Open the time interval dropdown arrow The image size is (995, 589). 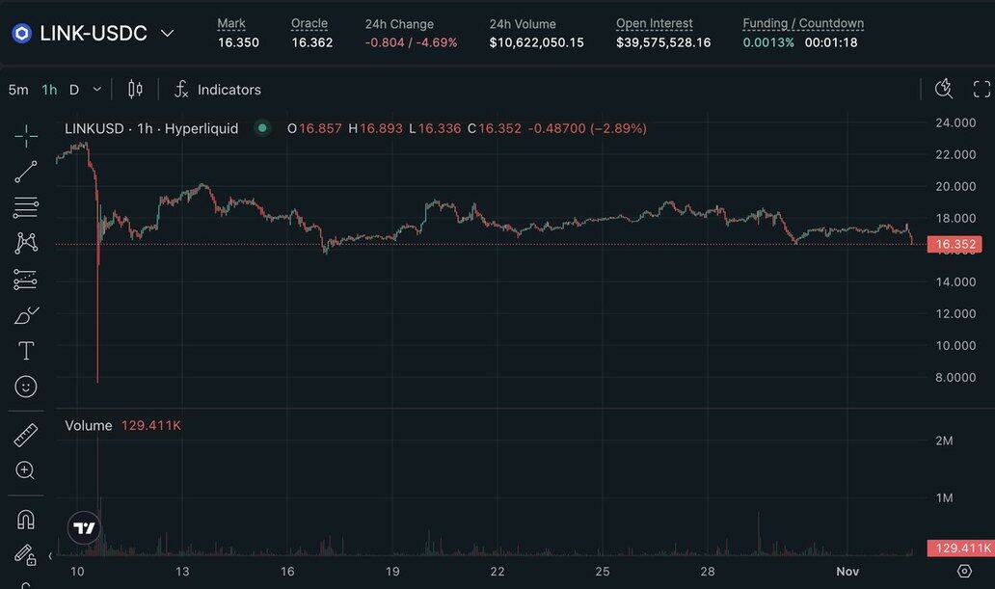point(96,90)
